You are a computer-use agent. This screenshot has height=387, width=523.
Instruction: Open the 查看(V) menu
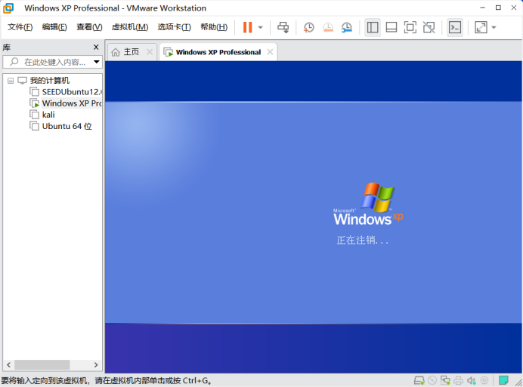89,27
